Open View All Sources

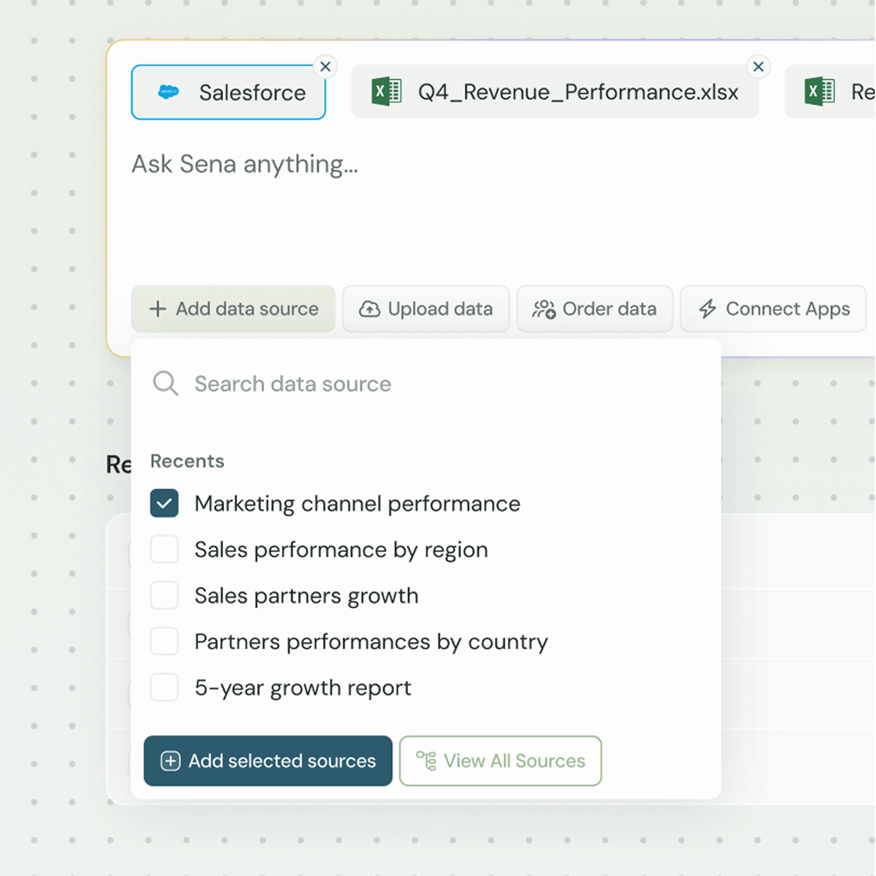pos(500,761)
